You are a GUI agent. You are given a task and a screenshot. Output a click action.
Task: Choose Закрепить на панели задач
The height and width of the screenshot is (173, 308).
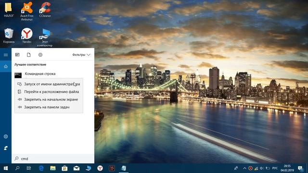pyautogui.click(x=49, y=107)
